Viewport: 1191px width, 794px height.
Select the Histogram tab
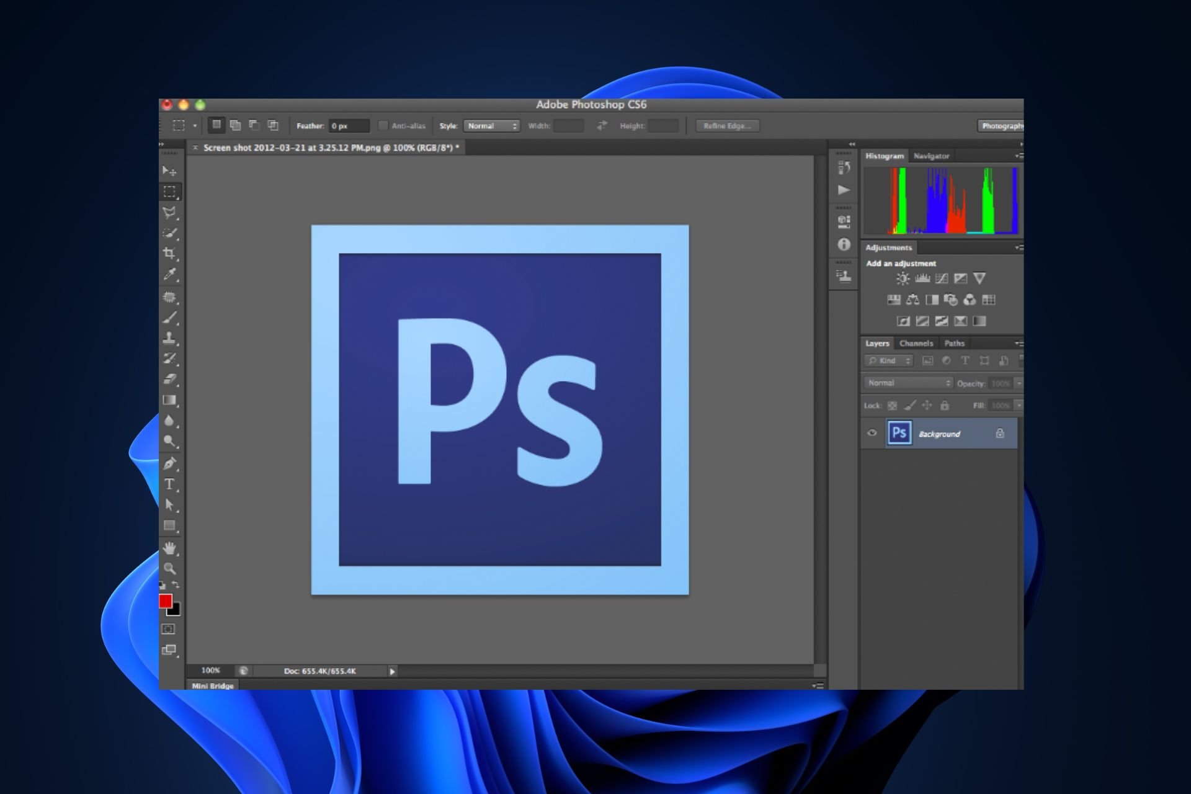coord(885,156)
